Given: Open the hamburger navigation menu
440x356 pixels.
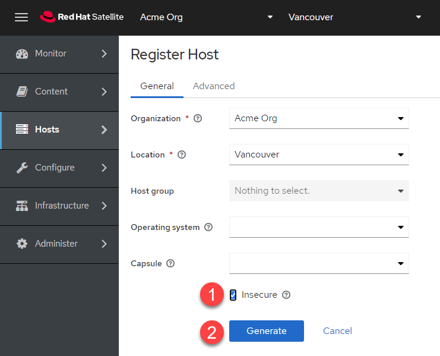Looking at the screenshot, I should tap(21, 17).
